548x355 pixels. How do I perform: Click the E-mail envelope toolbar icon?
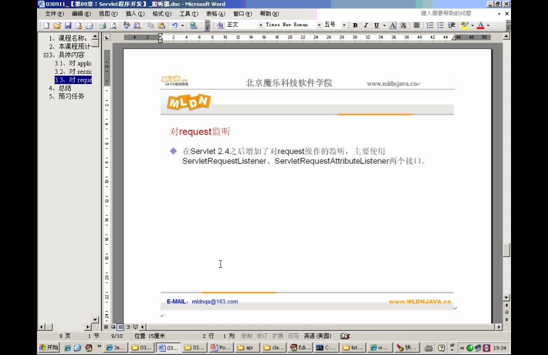90,25
